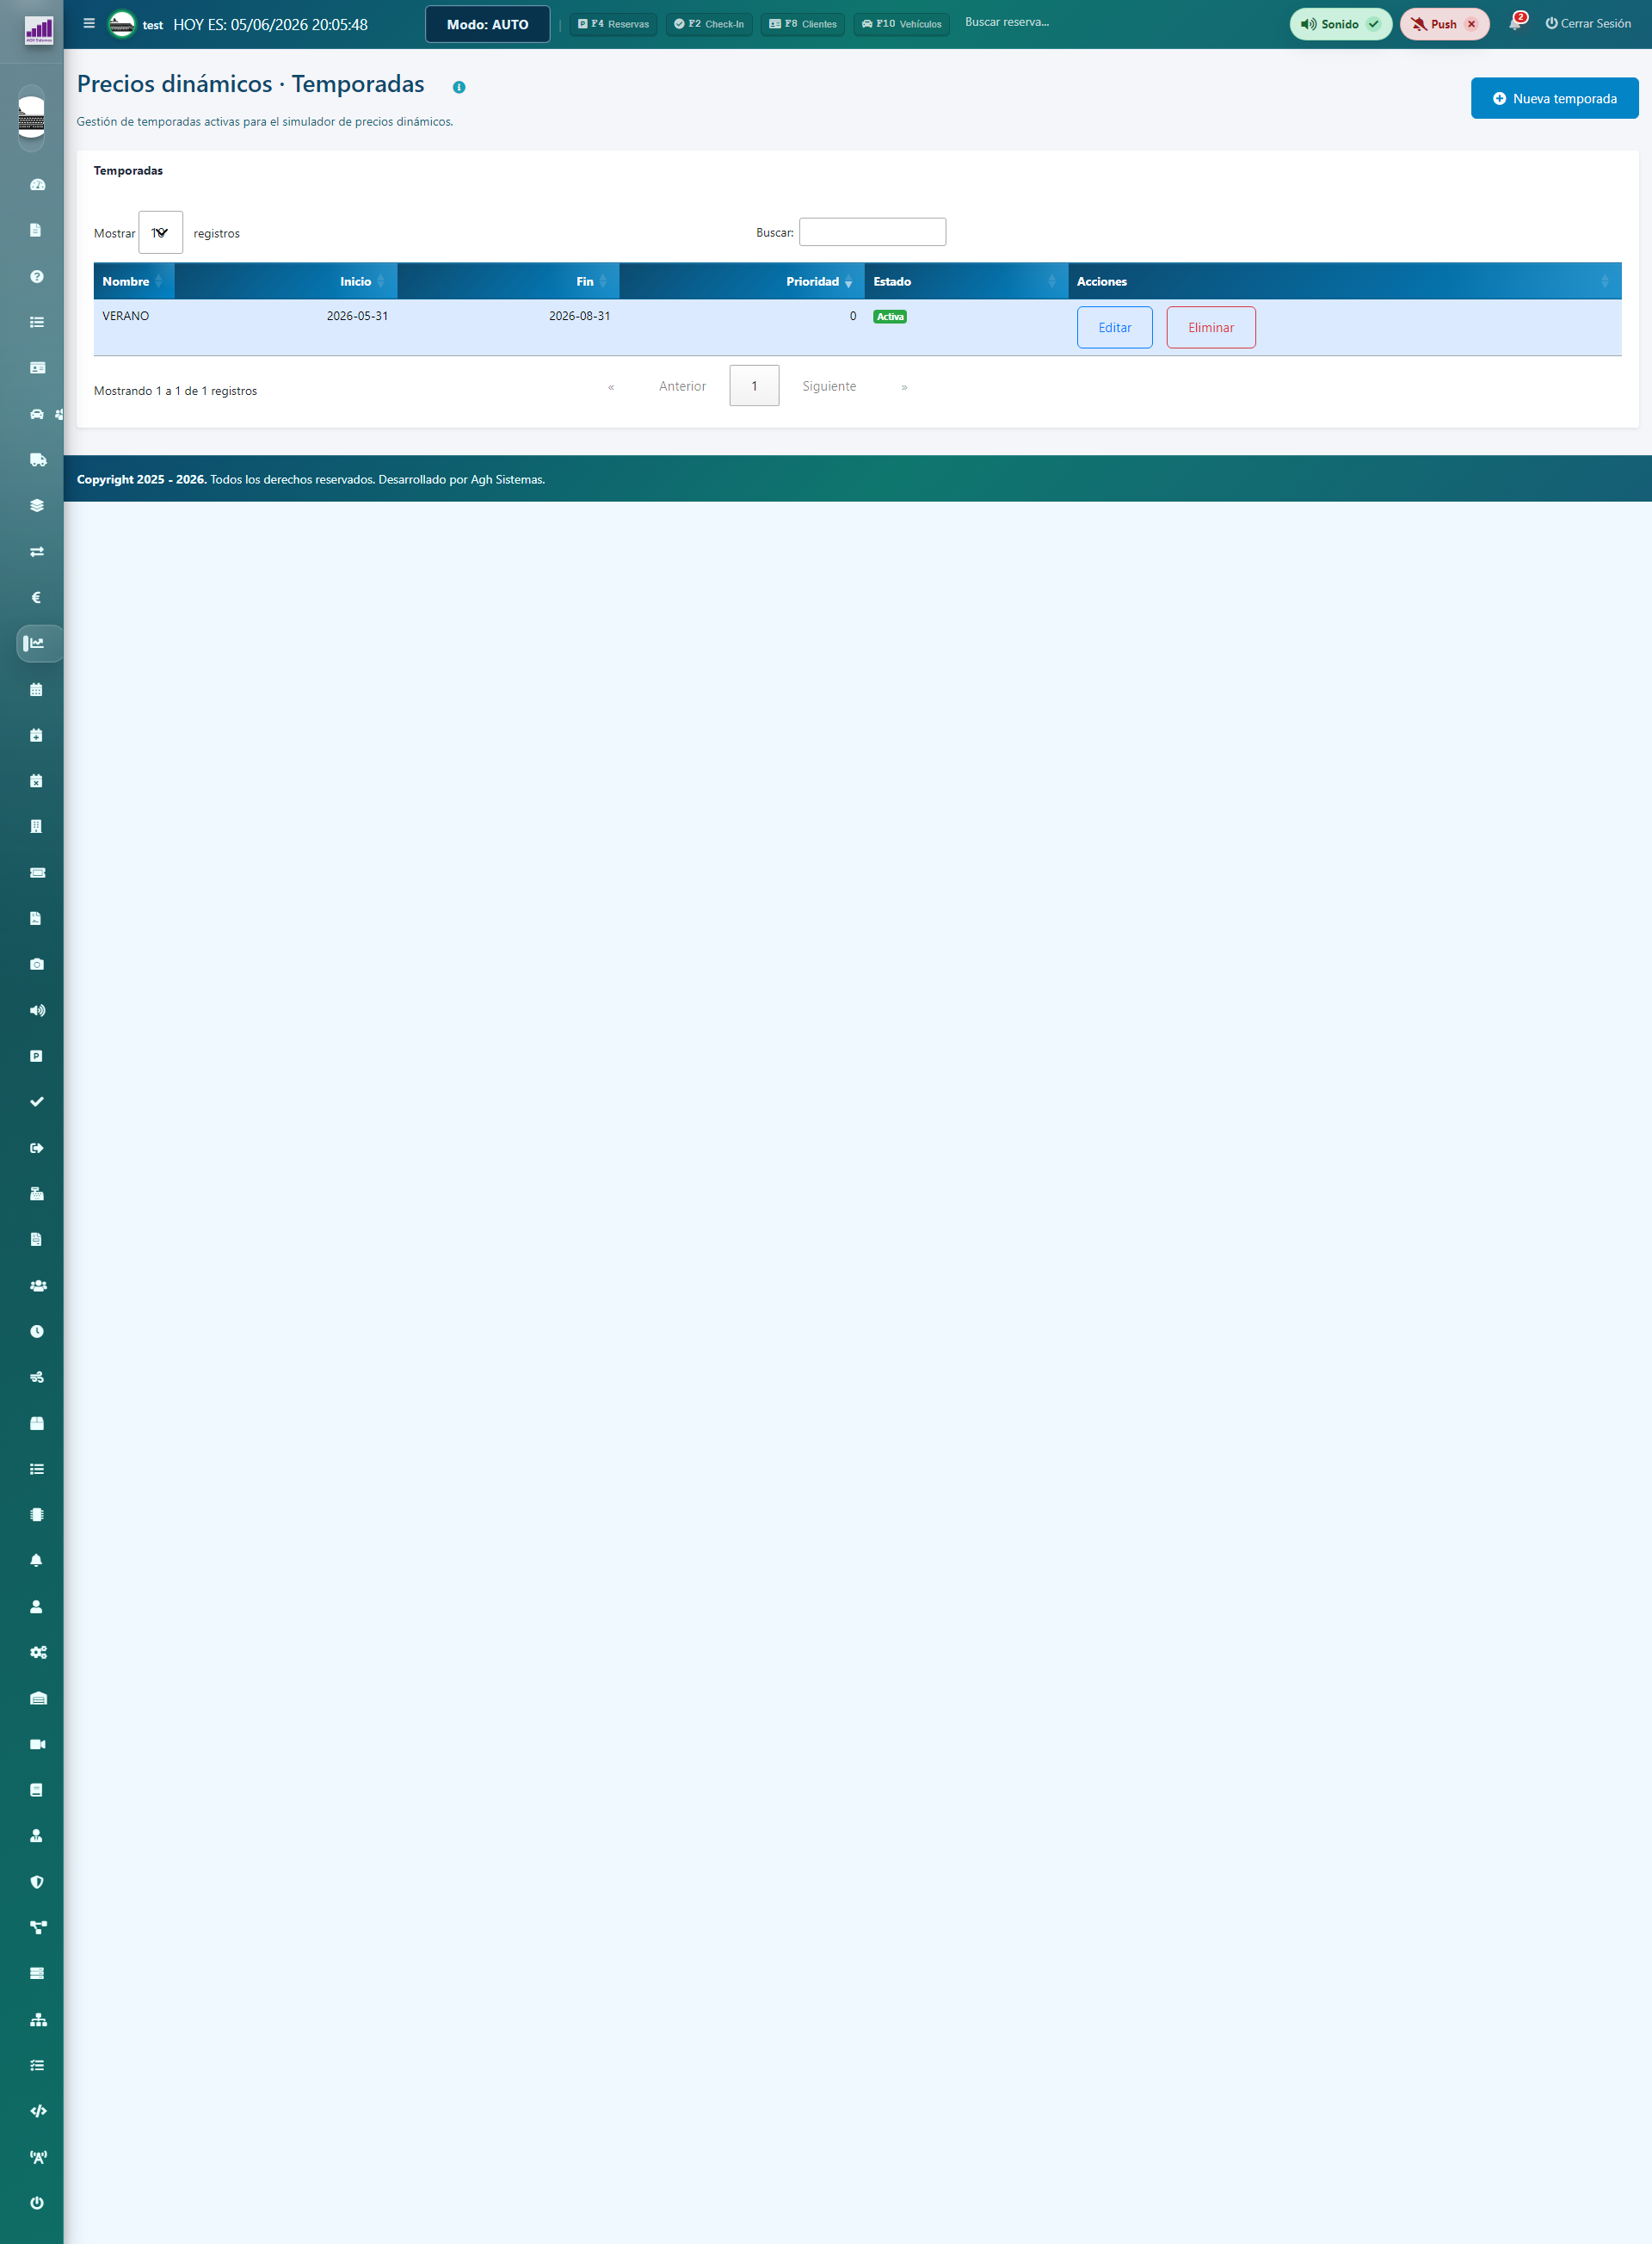This screenshot has width=1652, height=2244.
Task: Sort table by Inicio column
Action: point(286,281)
